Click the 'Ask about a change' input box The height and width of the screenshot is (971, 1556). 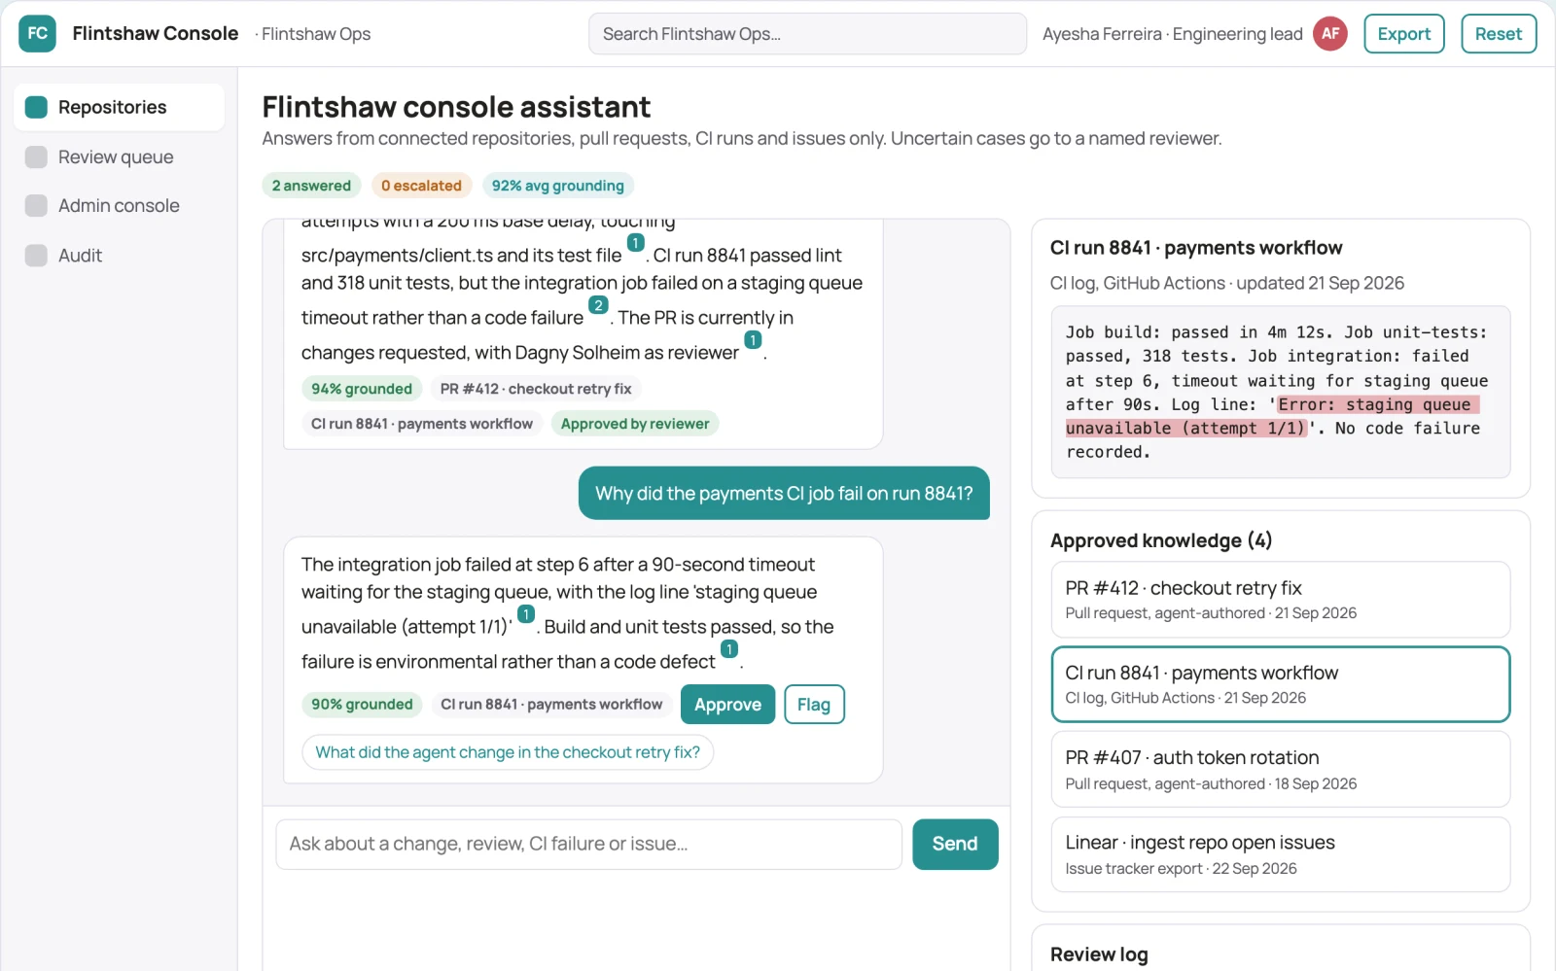coord(589,844)
